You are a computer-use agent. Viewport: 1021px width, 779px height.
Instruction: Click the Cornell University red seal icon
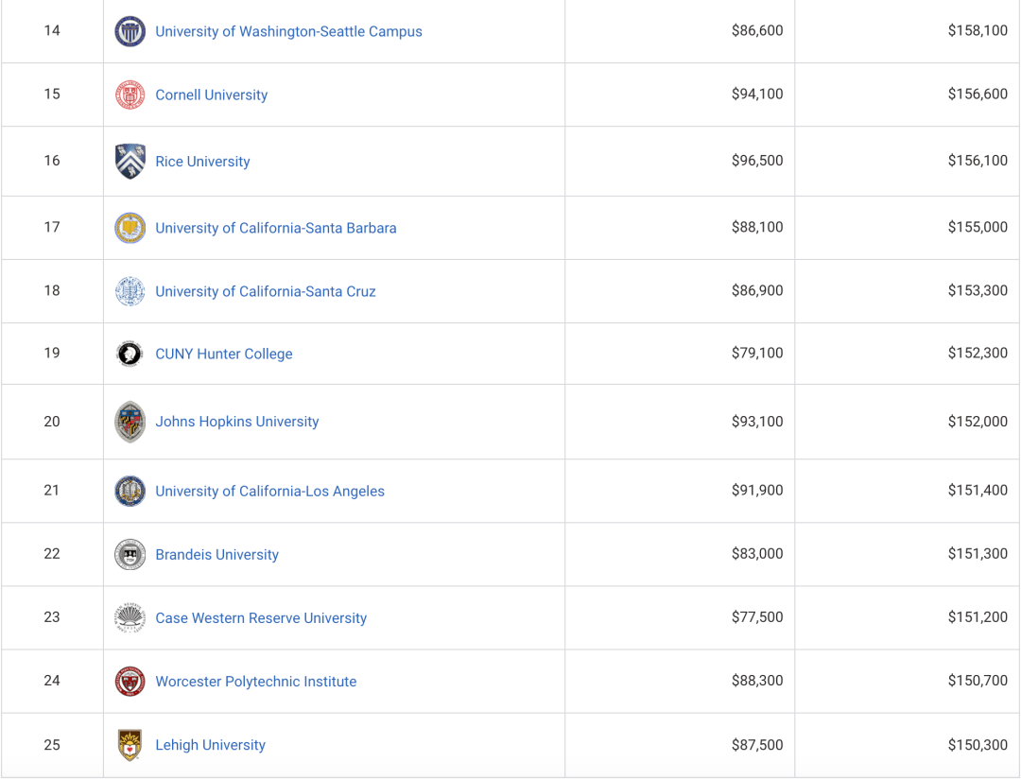(130, 95)
